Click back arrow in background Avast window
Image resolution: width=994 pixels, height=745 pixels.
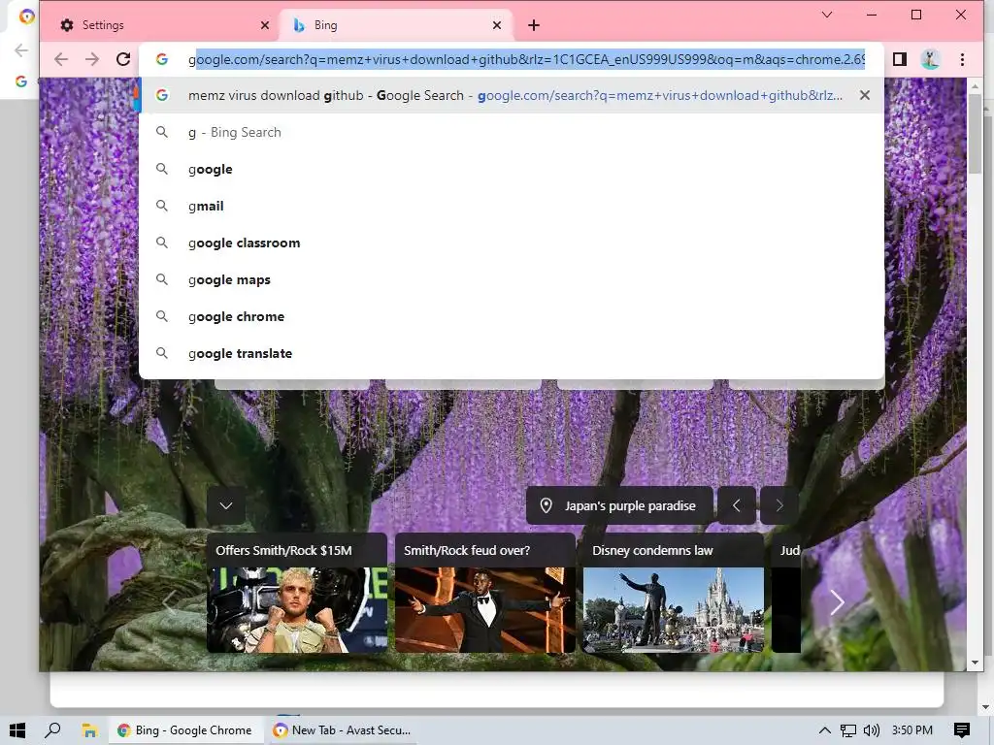point(21,50)
